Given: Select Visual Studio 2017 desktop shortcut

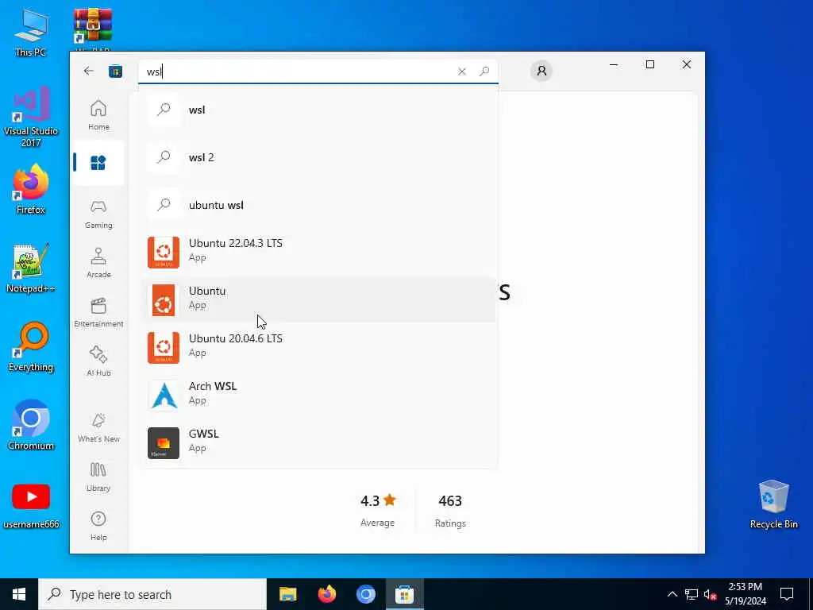Looking at the screenshot, I should click(x=31, y=118).
